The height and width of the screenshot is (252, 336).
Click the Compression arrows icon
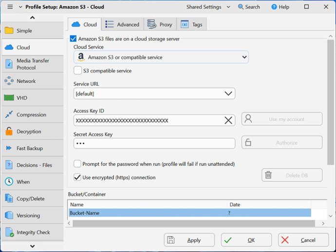(9, 114)
